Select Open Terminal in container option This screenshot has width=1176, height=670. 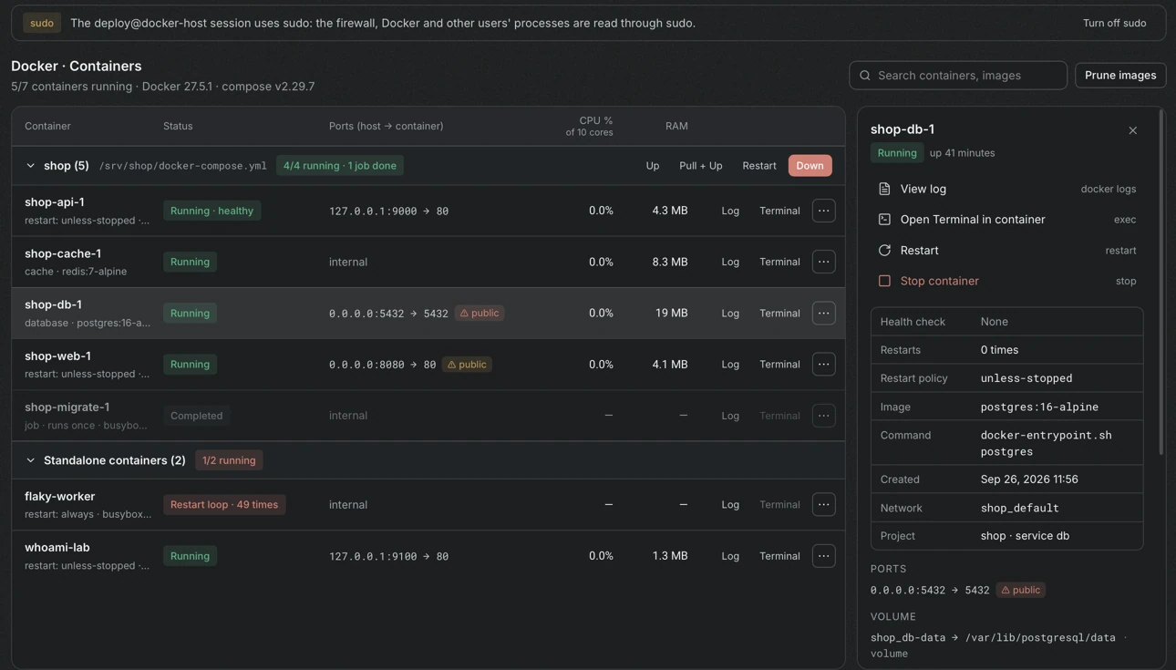[x=1006, y=220]
